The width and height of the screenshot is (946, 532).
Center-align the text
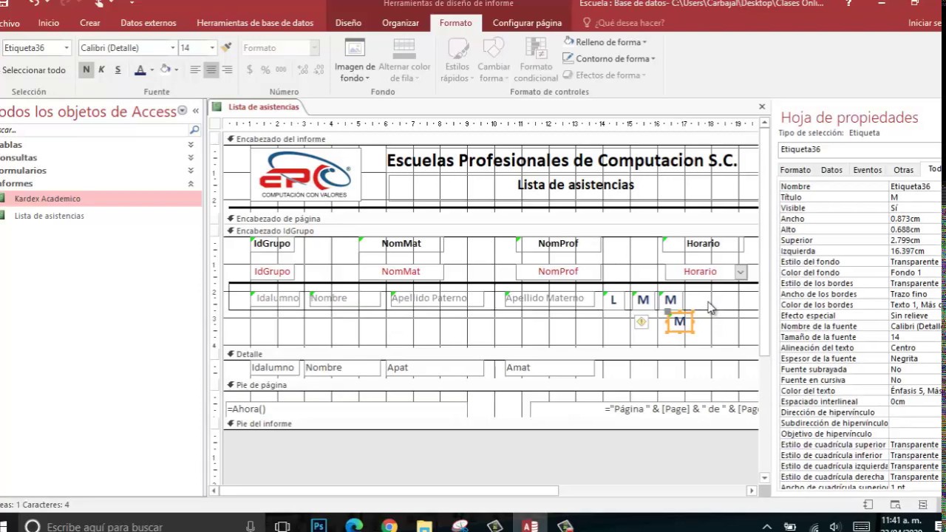pyautogui.click(x=211, y=69)
